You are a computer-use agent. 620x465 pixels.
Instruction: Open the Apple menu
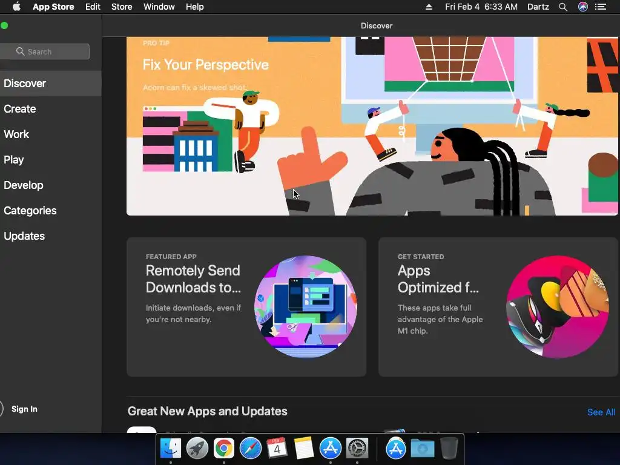(16, 7)
